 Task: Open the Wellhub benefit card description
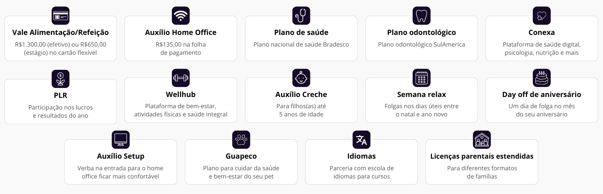coord(181,110)
